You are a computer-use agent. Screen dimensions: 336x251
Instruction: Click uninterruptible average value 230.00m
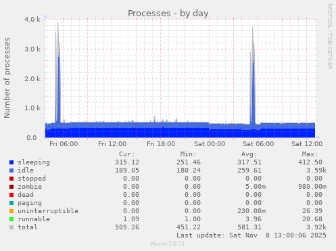251,211
